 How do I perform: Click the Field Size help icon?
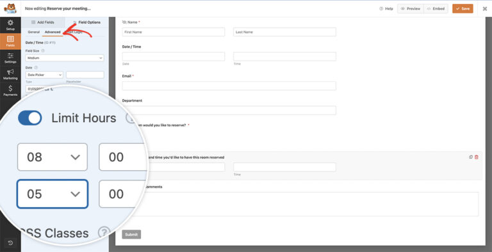tap(43, 51)
